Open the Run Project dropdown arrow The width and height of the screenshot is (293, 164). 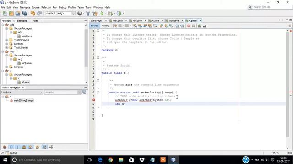click(106, 13)
